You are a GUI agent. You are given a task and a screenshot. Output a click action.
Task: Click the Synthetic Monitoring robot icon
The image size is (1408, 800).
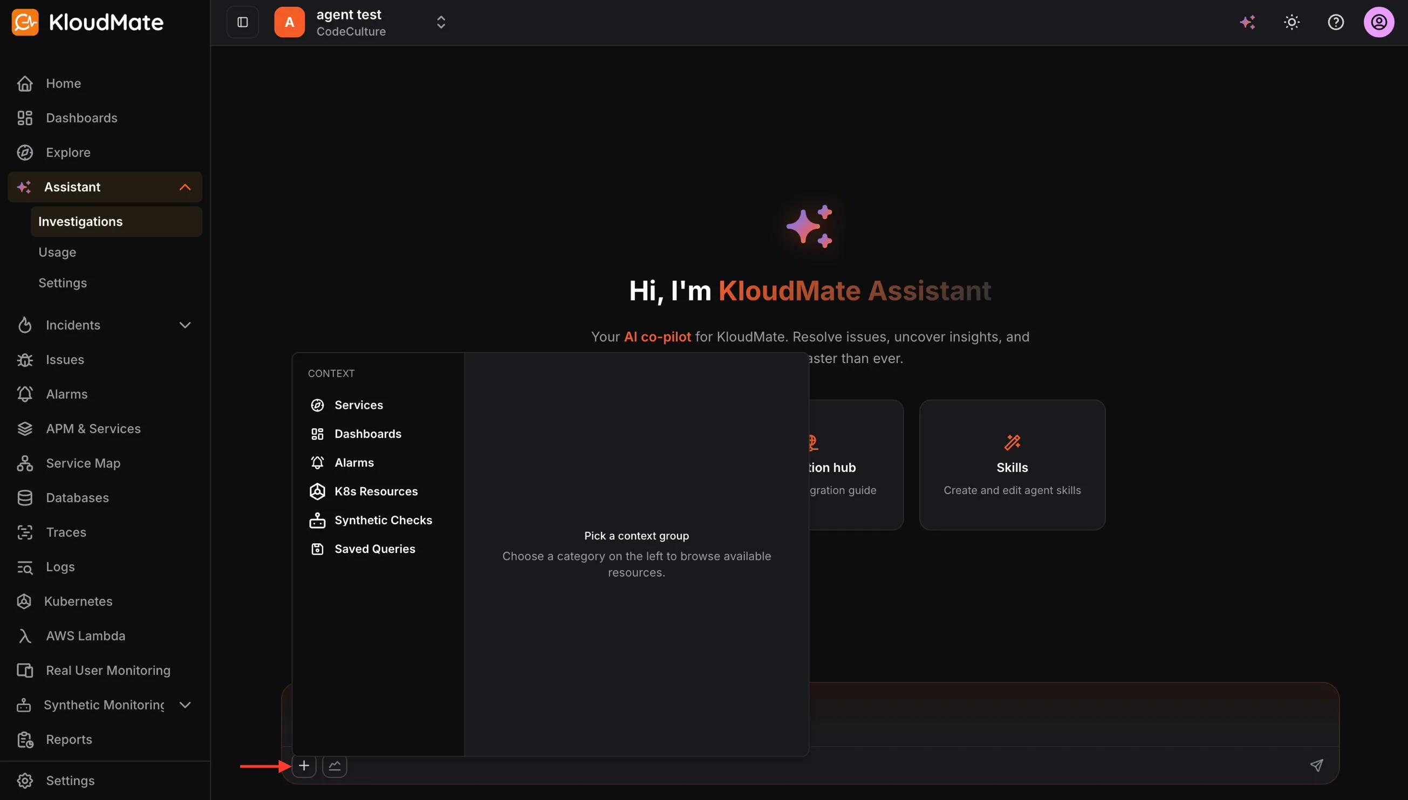tap(24, 705)
